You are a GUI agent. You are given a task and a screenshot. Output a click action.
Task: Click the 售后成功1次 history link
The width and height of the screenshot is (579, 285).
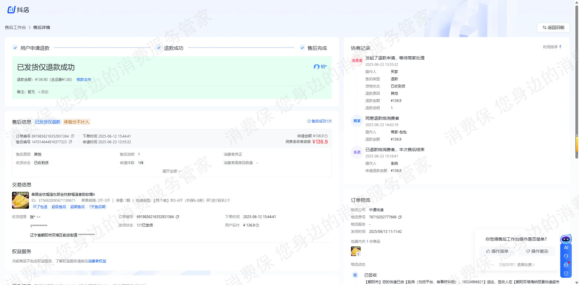[320, 121]
